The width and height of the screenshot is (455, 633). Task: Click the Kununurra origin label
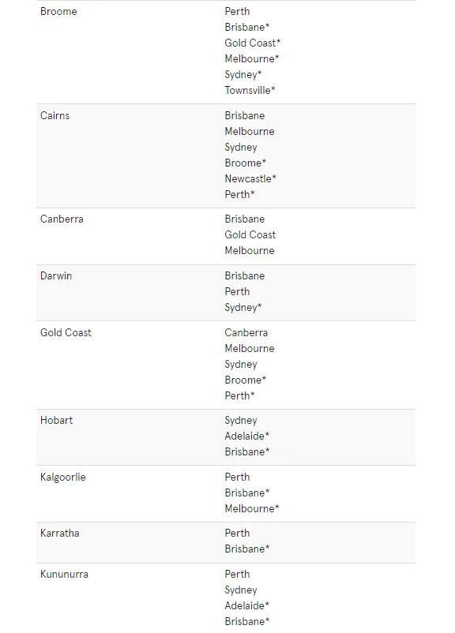coord(64,575)
